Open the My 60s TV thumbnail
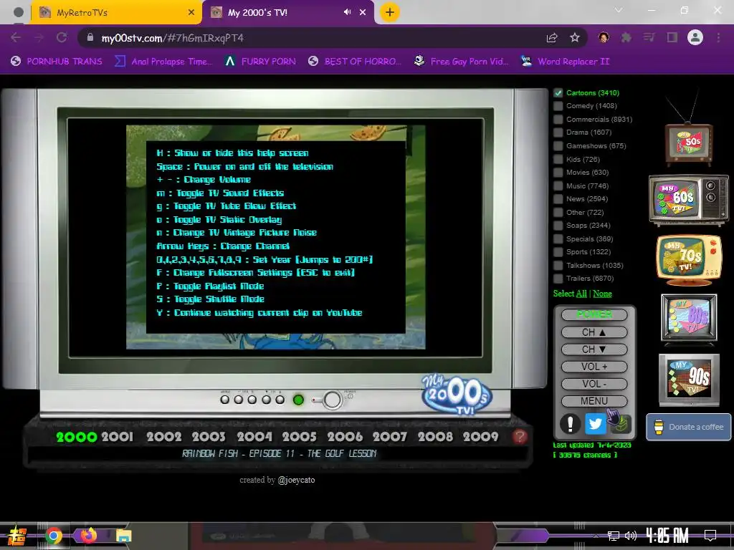734x550 pixels. click(689, 199)
